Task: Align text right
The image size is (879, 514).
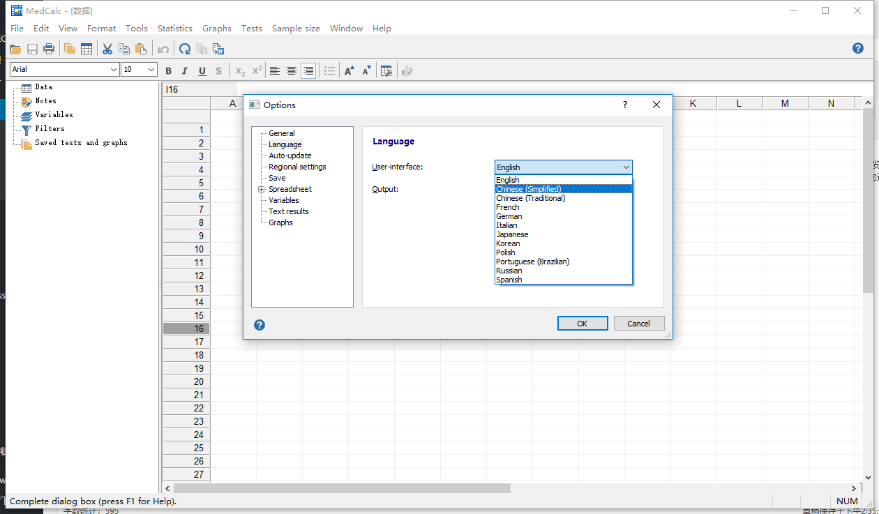Action: point(308,70)
